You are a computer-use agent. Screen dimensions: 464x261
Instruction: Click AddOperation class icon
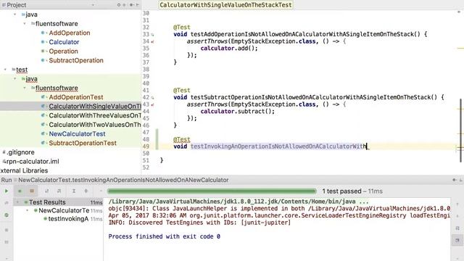click(x=43, y=33)
